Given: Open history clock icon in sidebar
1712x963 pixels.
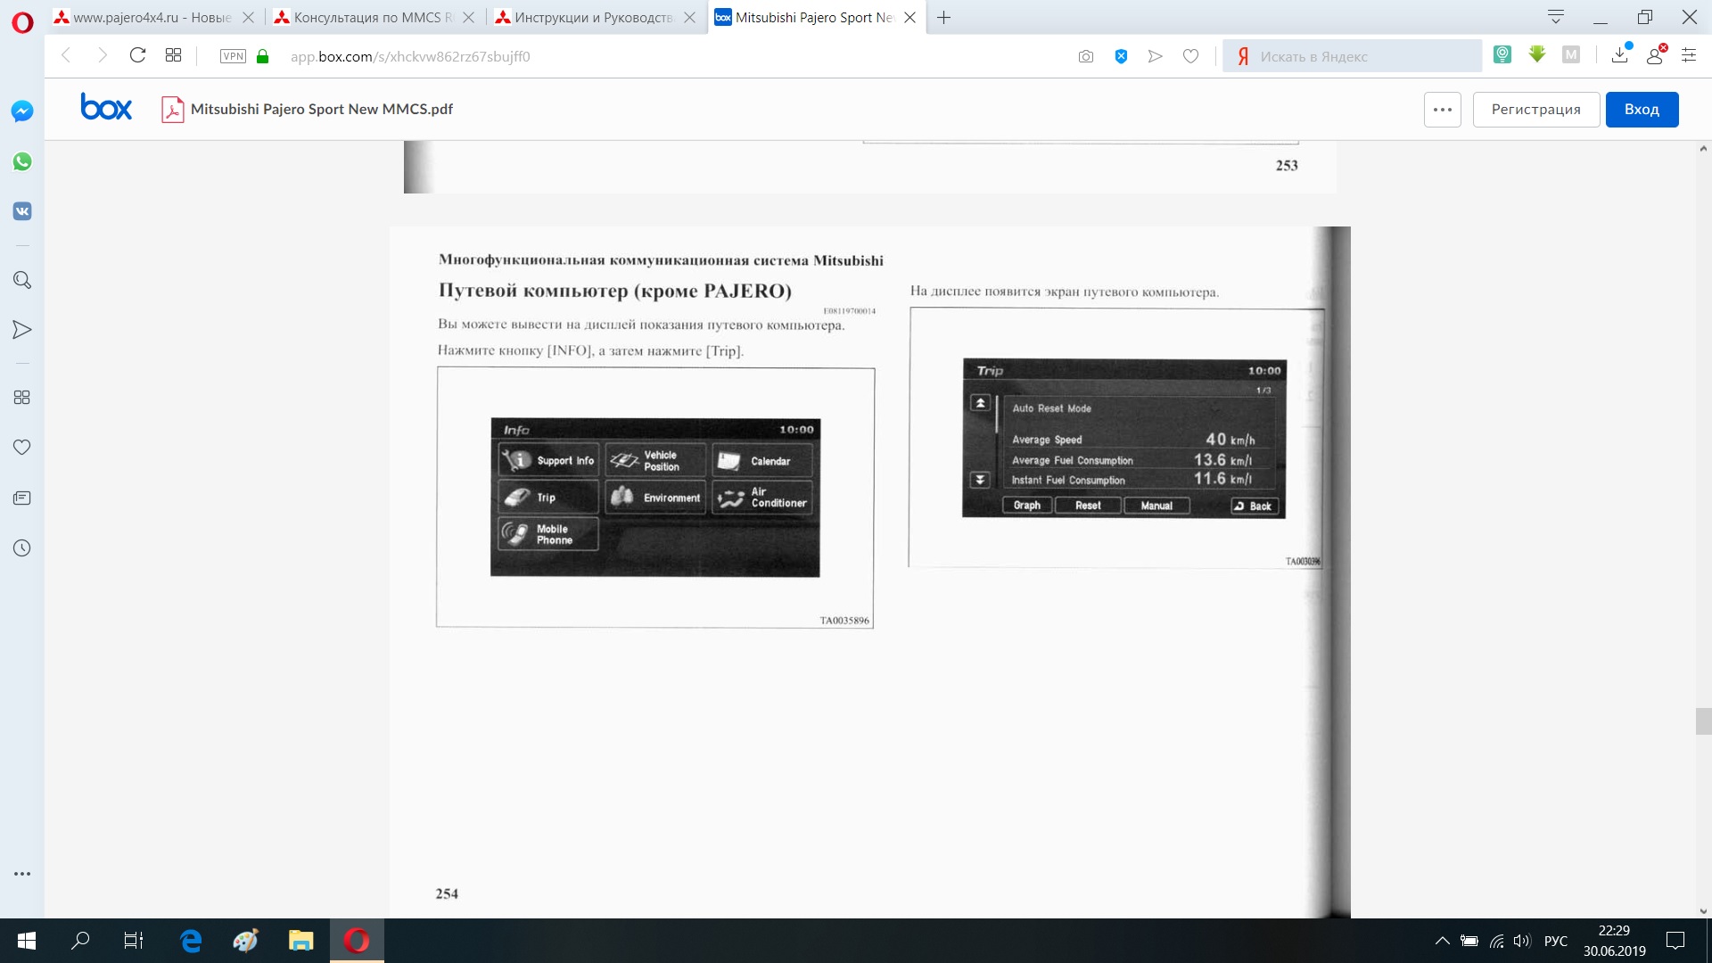Looking at the screenshot, I should [x=22, y=548].
